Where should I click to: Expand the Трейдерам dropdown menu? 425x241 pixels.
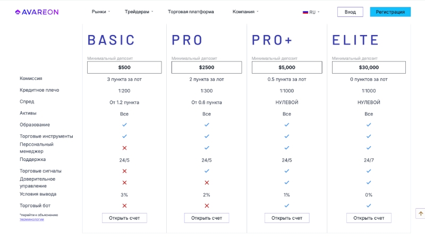click(139, 12)
